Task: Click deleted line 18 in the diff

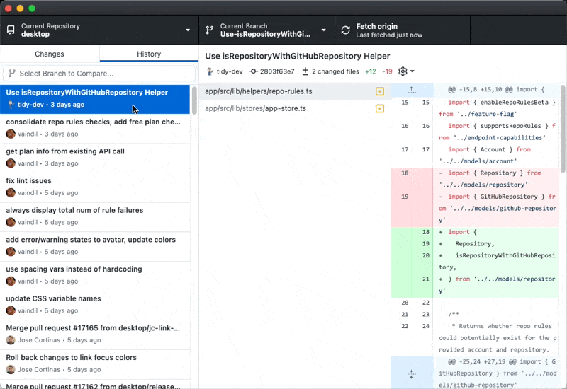Action: tap(475, 179)
